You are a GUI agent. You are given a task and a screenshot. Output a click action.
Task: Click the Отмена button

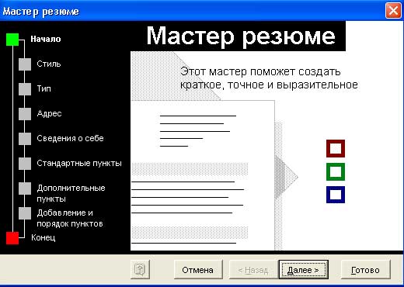198,270
